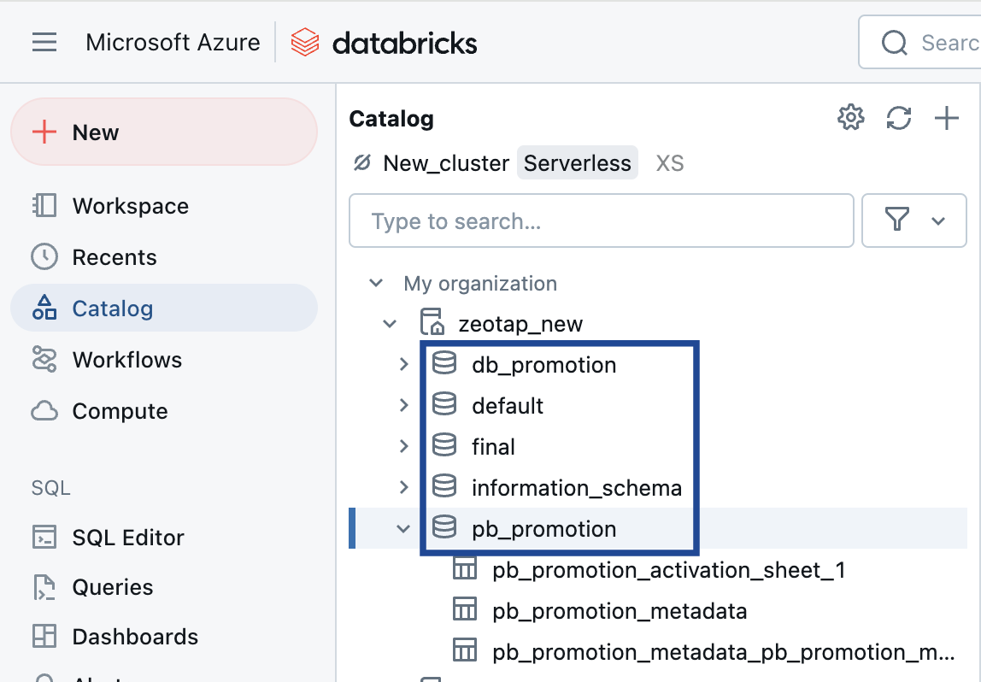Open the catalog filter dropdown

(913, 220)
